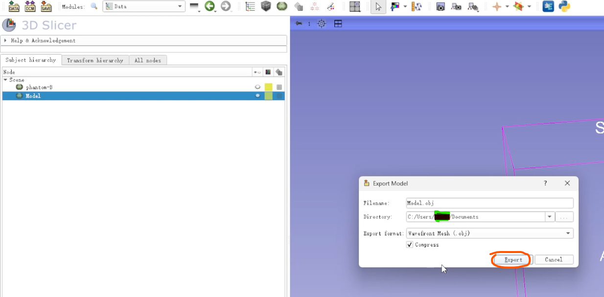The height and width of the screenshot is (297, 604).
Task: Click the transform grid icon for phantom-B
Action: pos(279,87)
